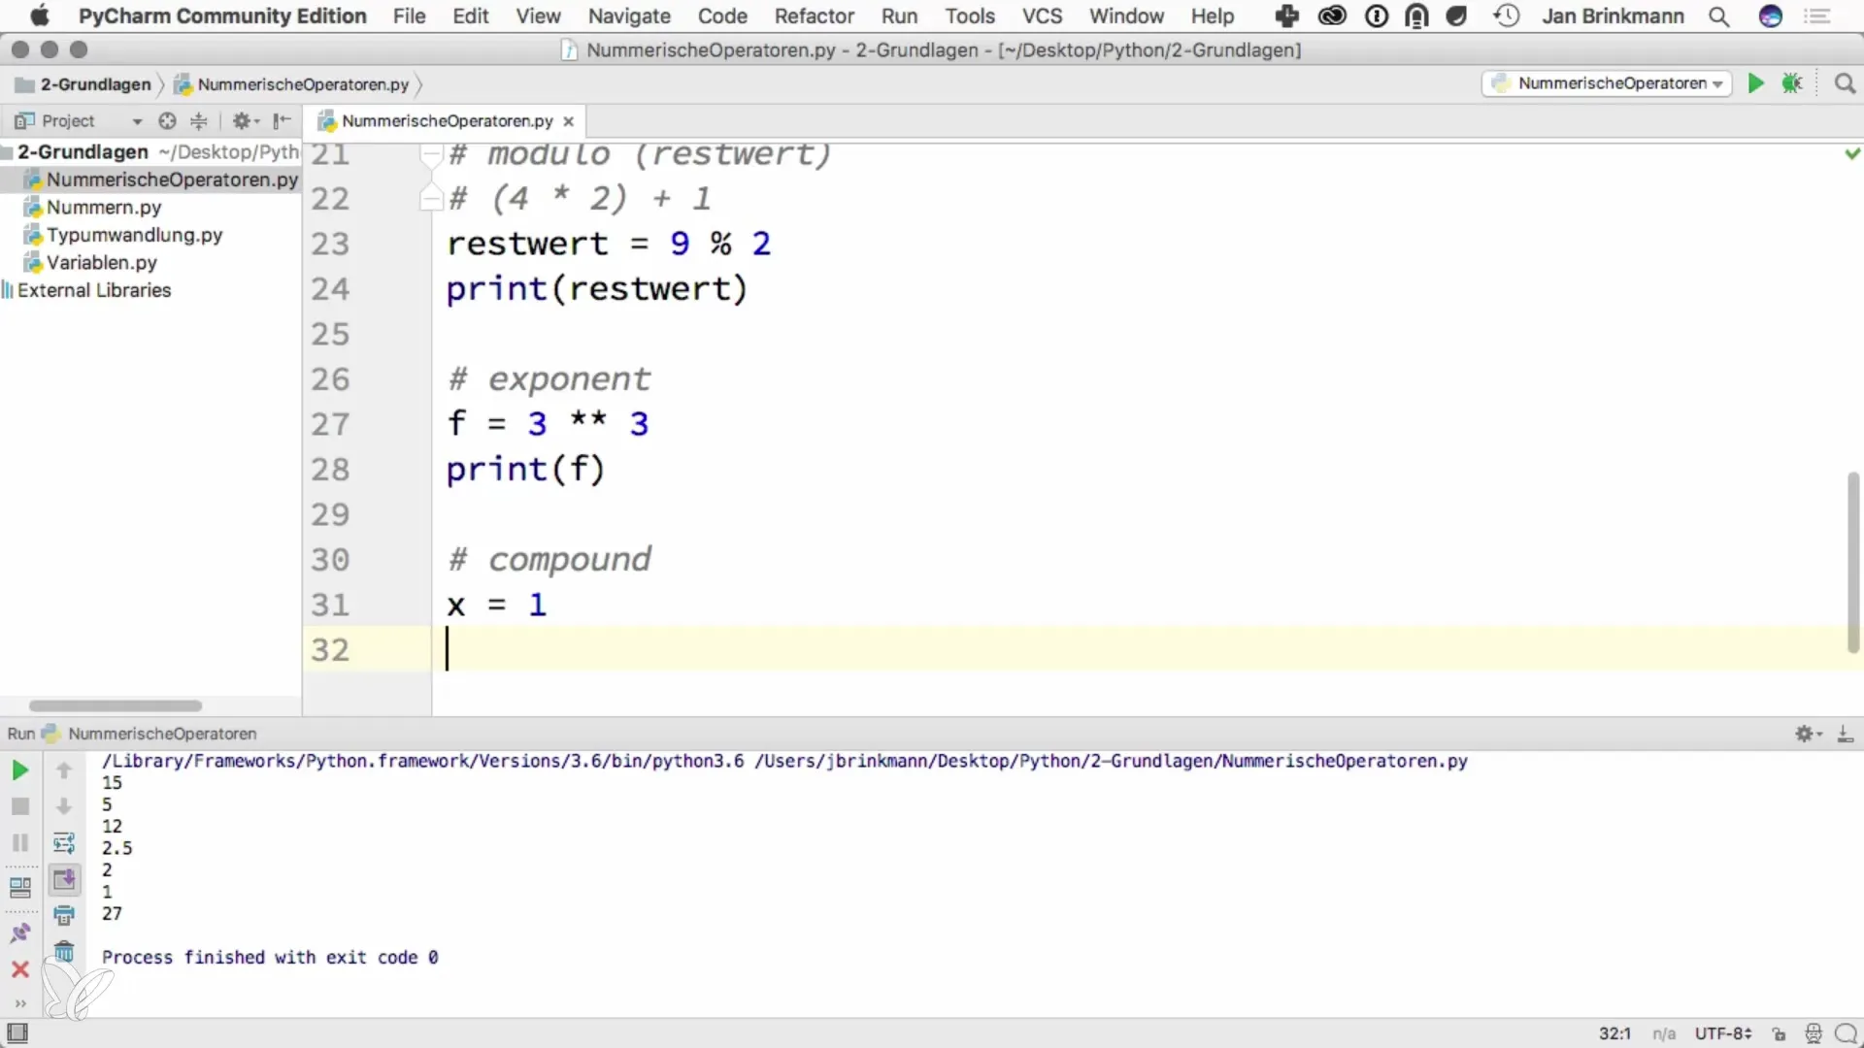Select NummerischeOperatoren.py in project tree
The width and height of the screenshot is (1864, 1048).
point(172,180)
